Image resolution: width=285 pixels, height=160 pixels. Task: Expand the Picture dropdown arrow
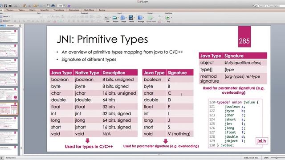tap(118, 18)
